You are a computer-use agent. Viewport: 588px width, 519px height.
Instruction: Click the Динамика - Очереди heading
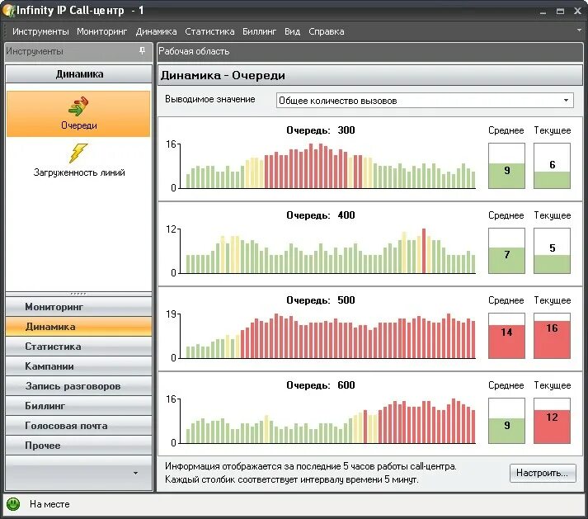coord(223,75)
